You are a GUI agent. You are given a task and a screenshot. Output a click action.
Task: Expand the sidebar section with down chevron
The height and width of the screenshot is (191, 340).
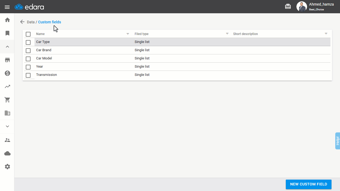pos(7,127)
